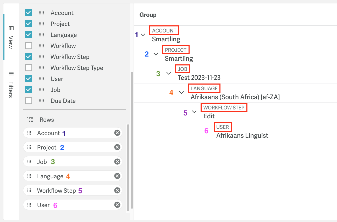Enable the Workflow checkbox
Screen dimensions: 337x222
tap(29, 46)
